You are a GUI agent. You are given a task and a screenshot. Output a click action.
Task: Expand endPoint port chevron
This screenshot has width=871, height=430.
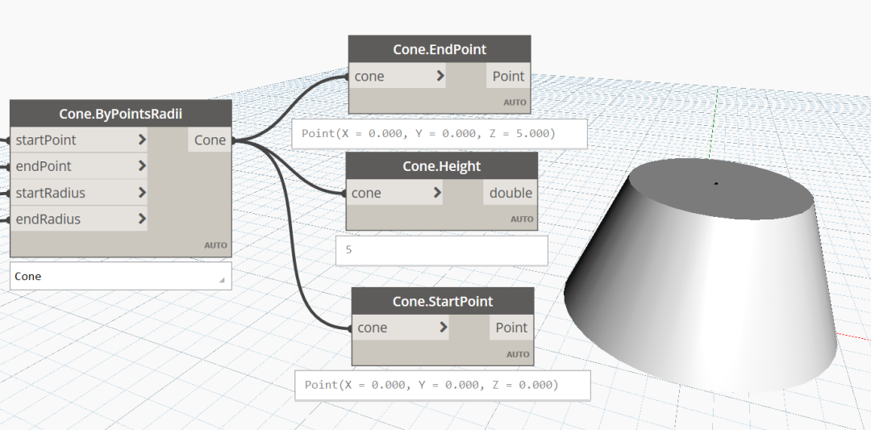coord(142,166)
